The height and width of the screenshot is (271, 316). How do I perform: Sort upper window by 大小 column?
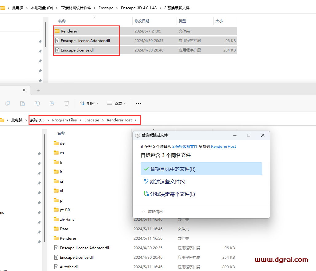pyautogui.click(x=219, y=21)
